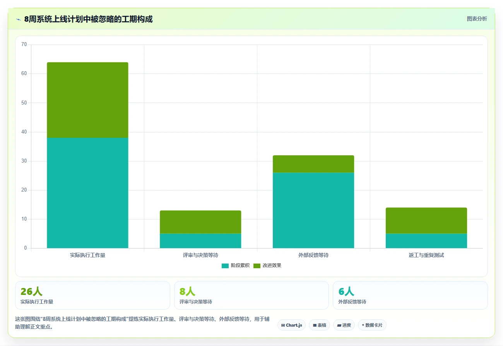Click the 外部反馈等待 x-axis label
This screenshot has height=346, width=503.
pyautogui.click(x=313, y=255)
